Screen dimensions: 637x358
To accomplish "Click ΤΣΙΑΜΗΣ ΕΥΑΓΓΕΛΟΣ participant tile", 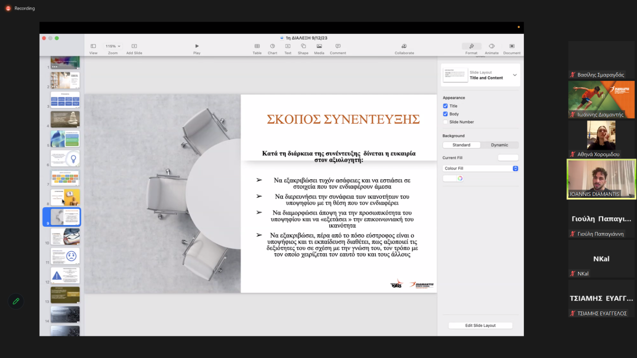I will tap(601, 298).
